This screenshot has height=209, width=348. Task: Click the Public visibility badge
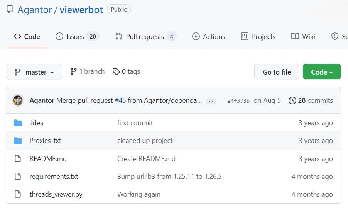click(119, 10)
